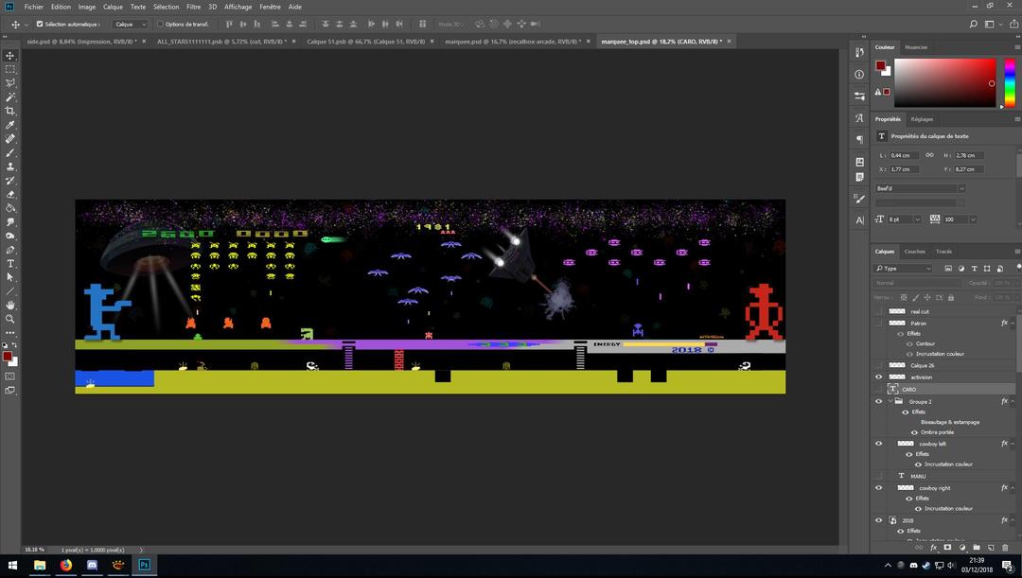
Task: Show the real cut layer
Action: pyautogui.click(x=878, y=311)
